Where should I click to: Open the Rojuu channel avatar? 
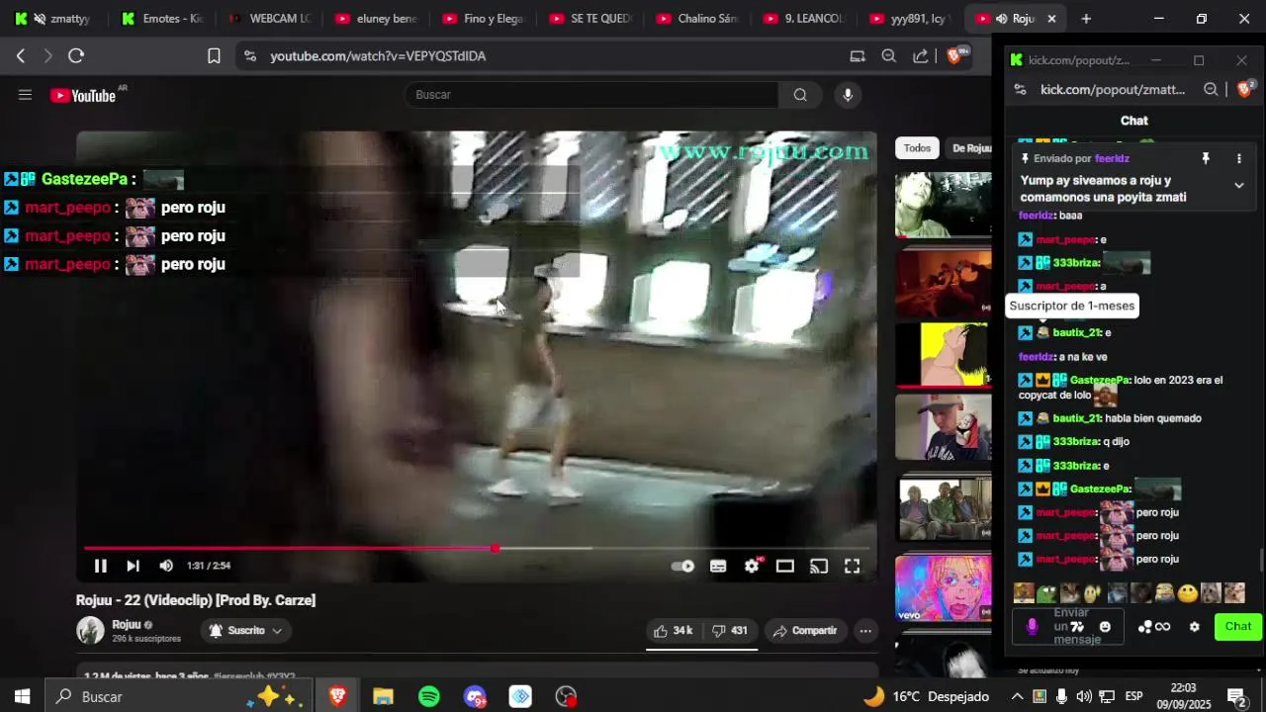90,630
